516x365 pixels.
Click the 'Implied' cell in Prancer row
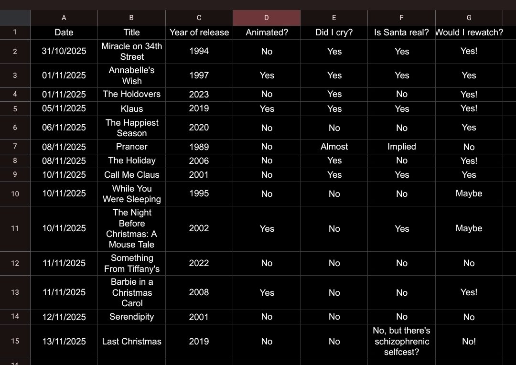click(x=401, y=147)
